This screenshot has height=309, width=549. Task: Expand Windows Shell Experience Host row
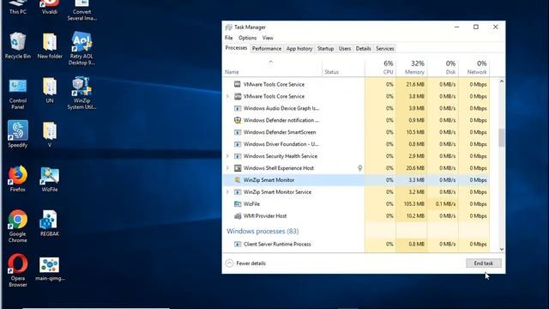pos(227,168)
